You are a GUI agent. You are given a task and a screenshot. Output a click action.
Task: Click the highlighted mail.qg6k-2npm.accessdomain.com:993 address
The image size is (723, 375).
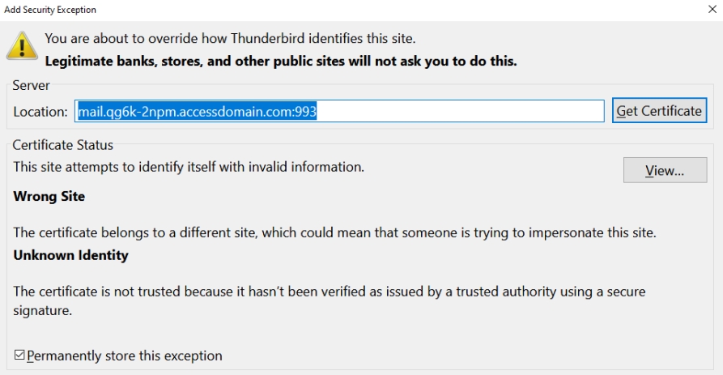tap(197, 111)
